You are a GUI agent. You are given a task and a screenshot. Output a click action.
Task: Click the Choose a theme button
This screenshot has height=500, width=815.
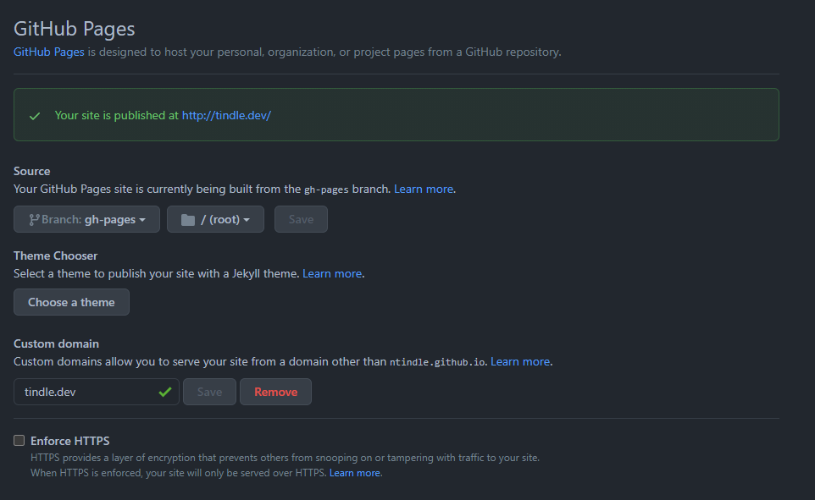71,302
